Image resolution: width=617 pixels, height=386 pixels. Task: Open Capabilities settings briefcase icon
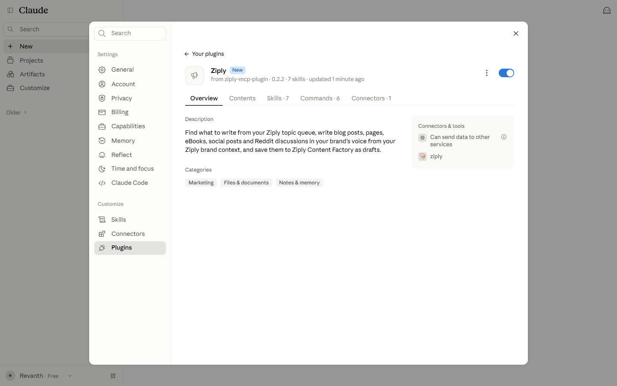pyautogui.click(x=102, y=127)
